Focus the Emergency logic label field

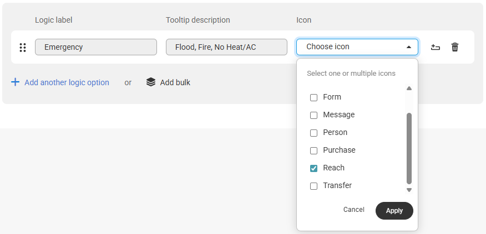(x=96, y=47)
